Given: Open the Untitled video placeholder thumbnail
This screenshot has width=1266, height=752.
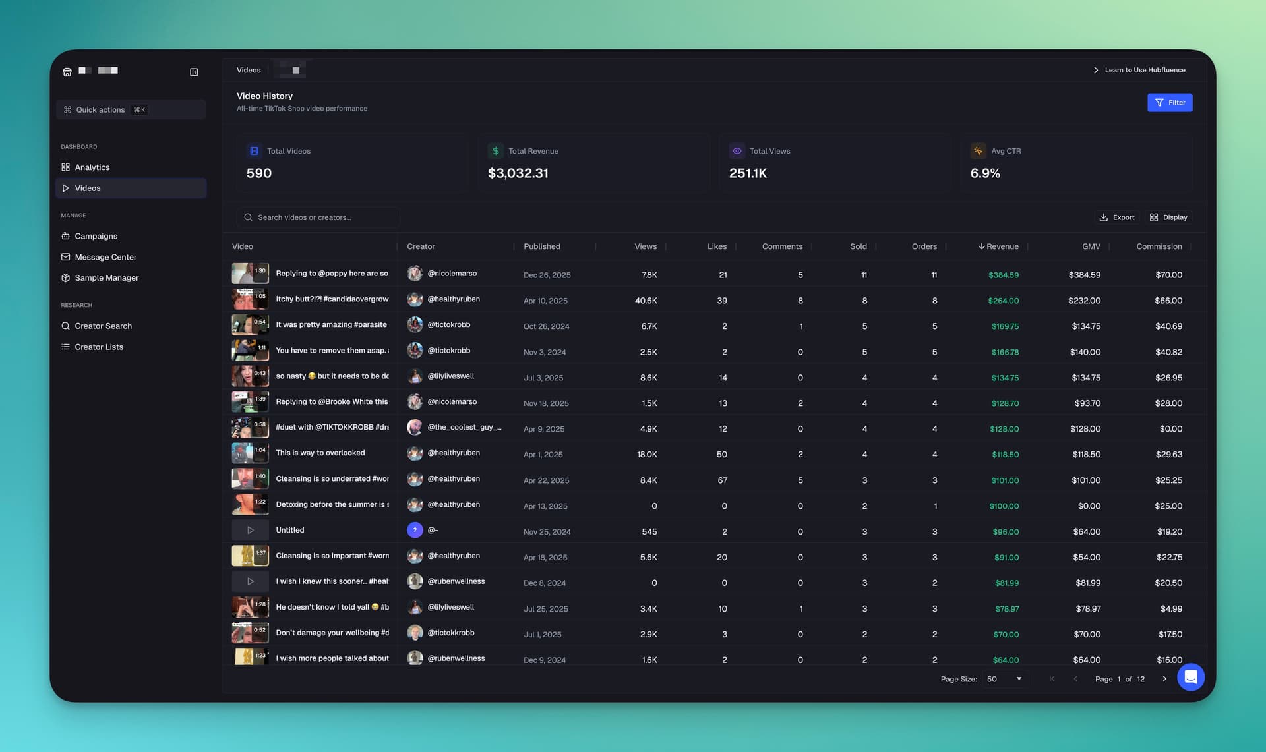Looking at the screenshot, I should (x=250, y=529).
